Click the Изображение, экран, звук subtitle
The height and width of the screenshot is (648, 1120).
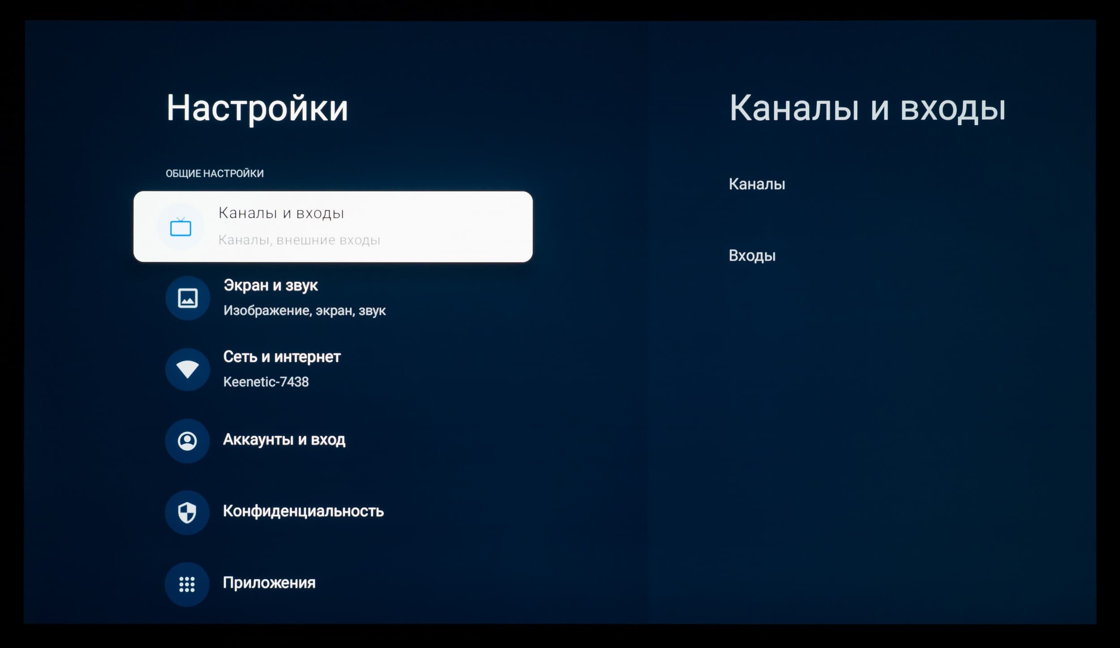pyautogui.click(x=304, y=311)
